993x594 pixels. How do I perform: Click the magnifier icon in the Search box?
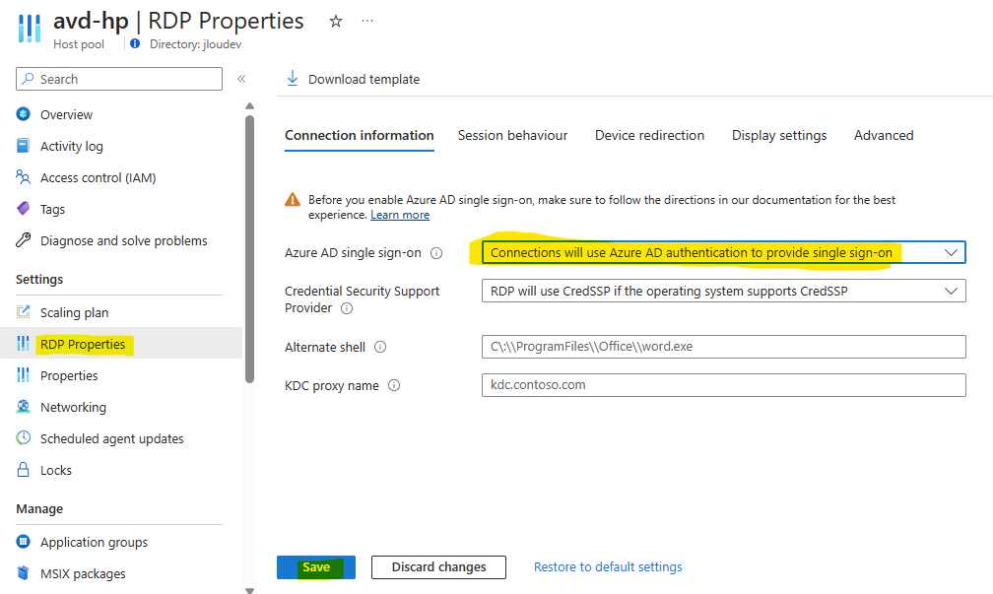coord(28,79)
